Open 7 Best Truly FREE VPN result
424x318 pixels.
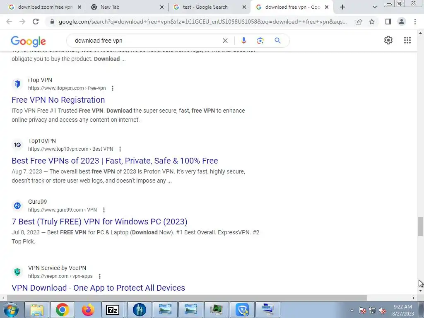[99, 222]
